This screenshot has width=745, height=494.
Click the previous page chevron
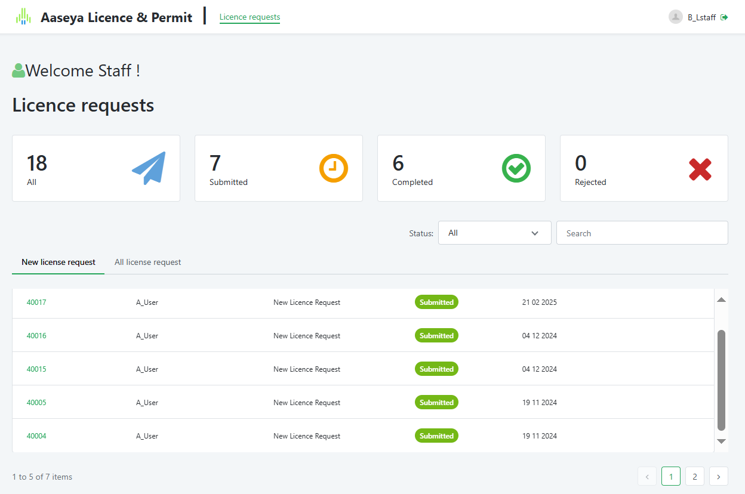coord(647,476)
